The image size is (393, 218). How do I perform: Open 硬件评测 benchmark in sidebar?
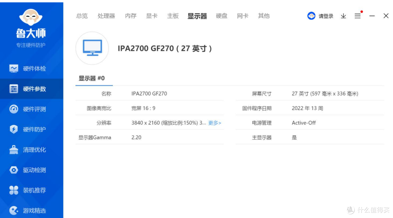[32, 109]
